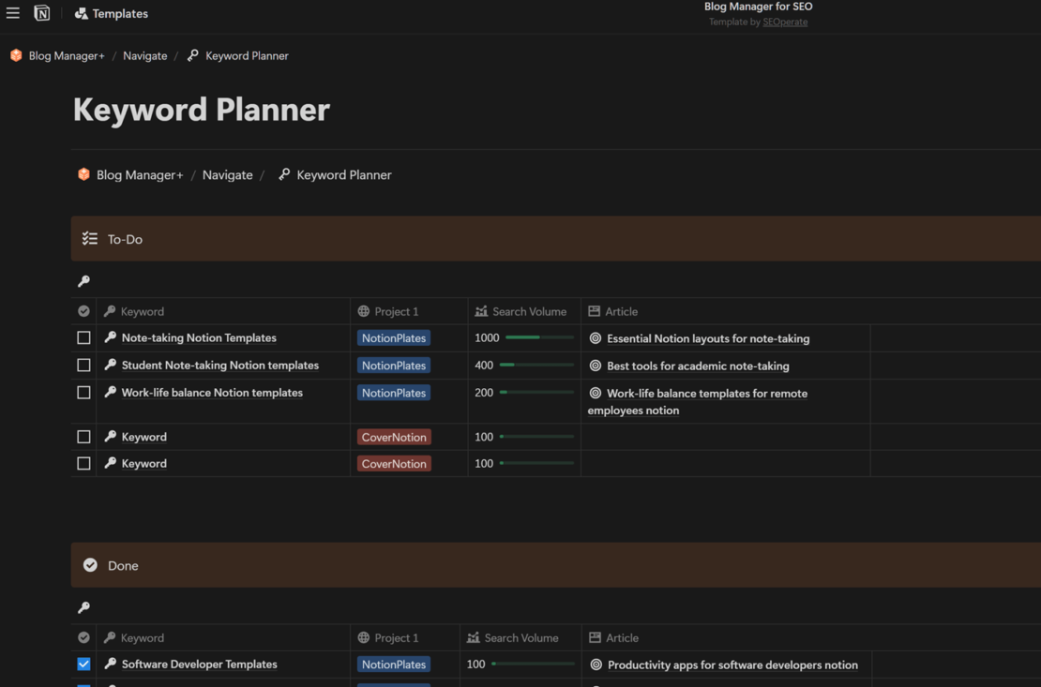This screenshot has width=1041, height=687.
Task: Select the CoverNotion tag in the table
Action: click(x=394, y=437)
